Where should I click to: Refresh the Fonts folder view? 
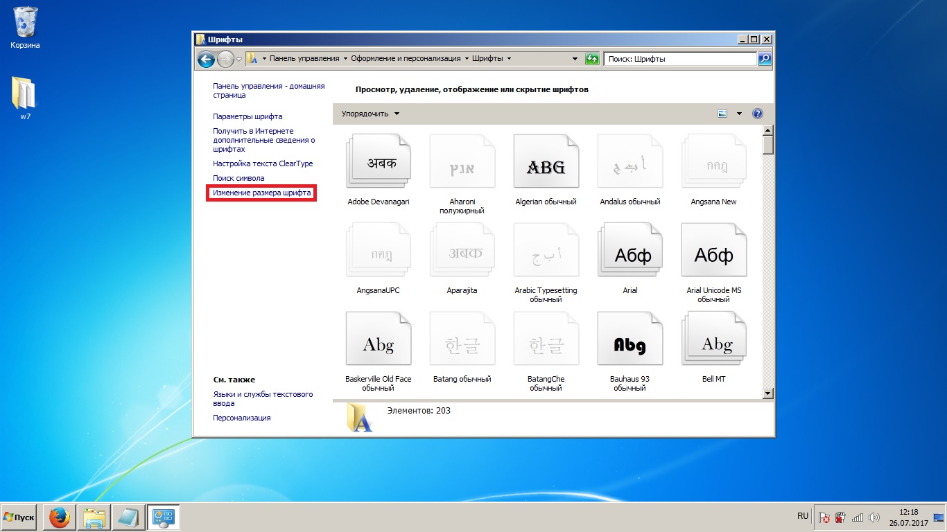(592, 59)
